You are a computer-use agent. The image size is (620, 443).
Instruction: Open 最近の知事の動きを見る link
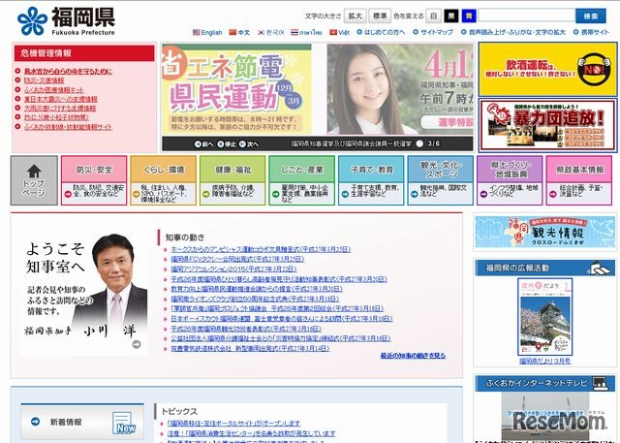pos(413,356)
